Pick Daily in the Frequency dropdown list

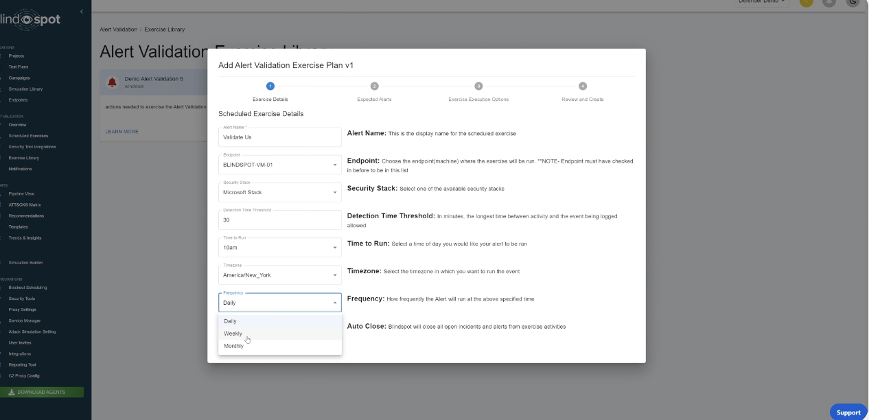(x=230, y=321)
